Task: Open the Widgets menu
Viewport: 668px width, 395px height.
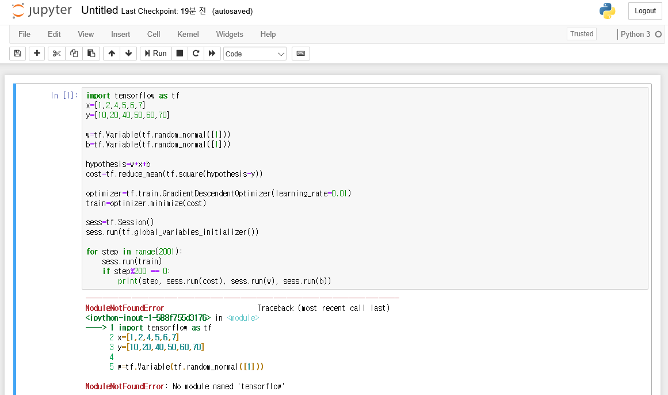Action: pos(230,34)
